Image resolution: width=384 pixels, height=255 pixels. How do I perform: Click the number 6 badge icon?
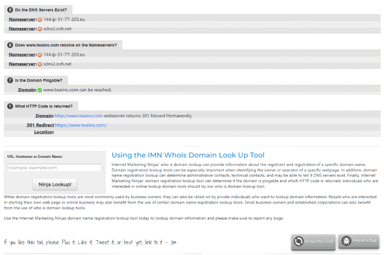(x=10, y=45)
